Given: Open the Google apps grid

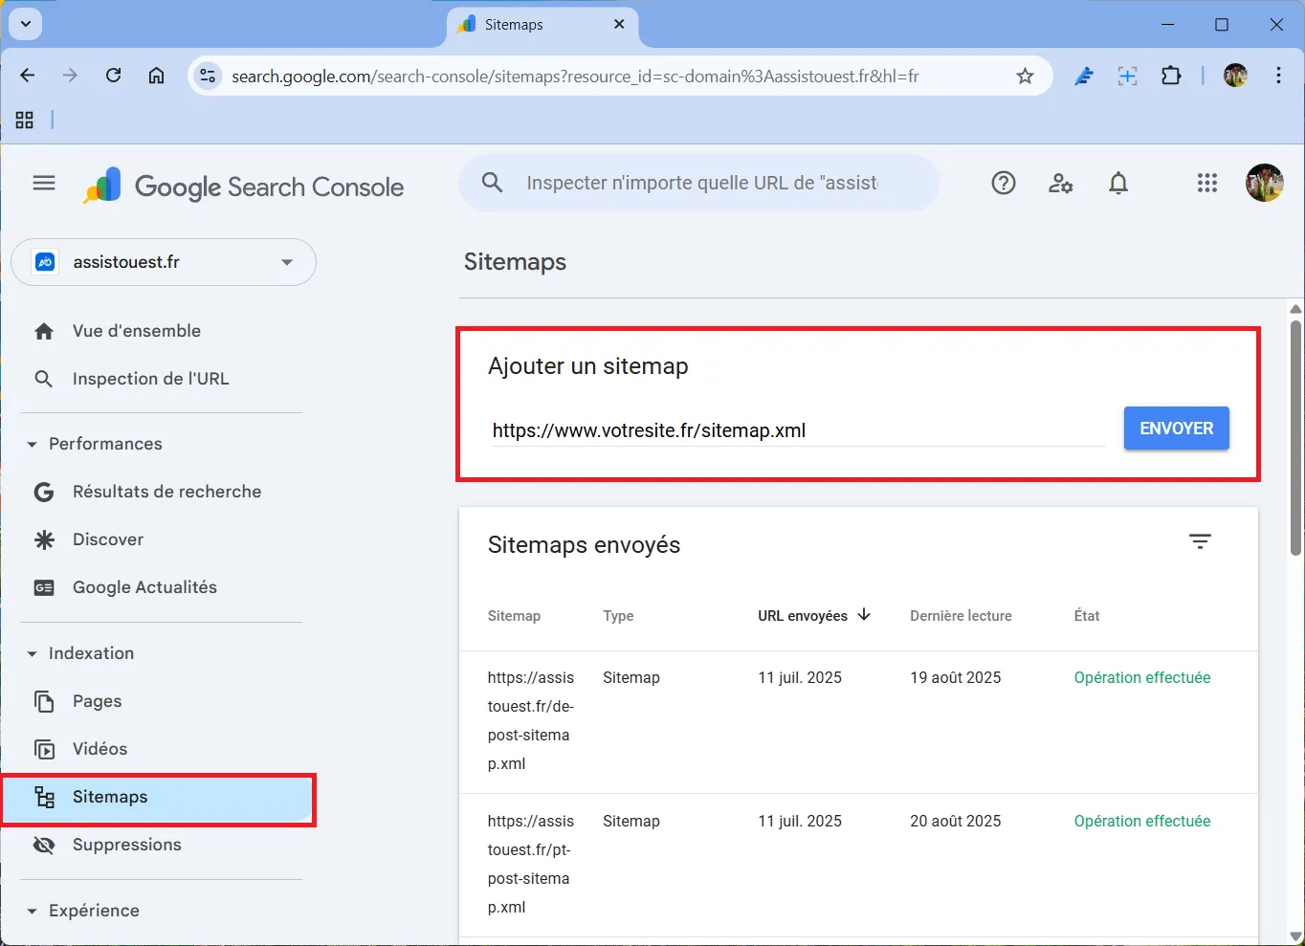Looking at the screenshot, I should pyautogui.click(x=1206, y=183).
